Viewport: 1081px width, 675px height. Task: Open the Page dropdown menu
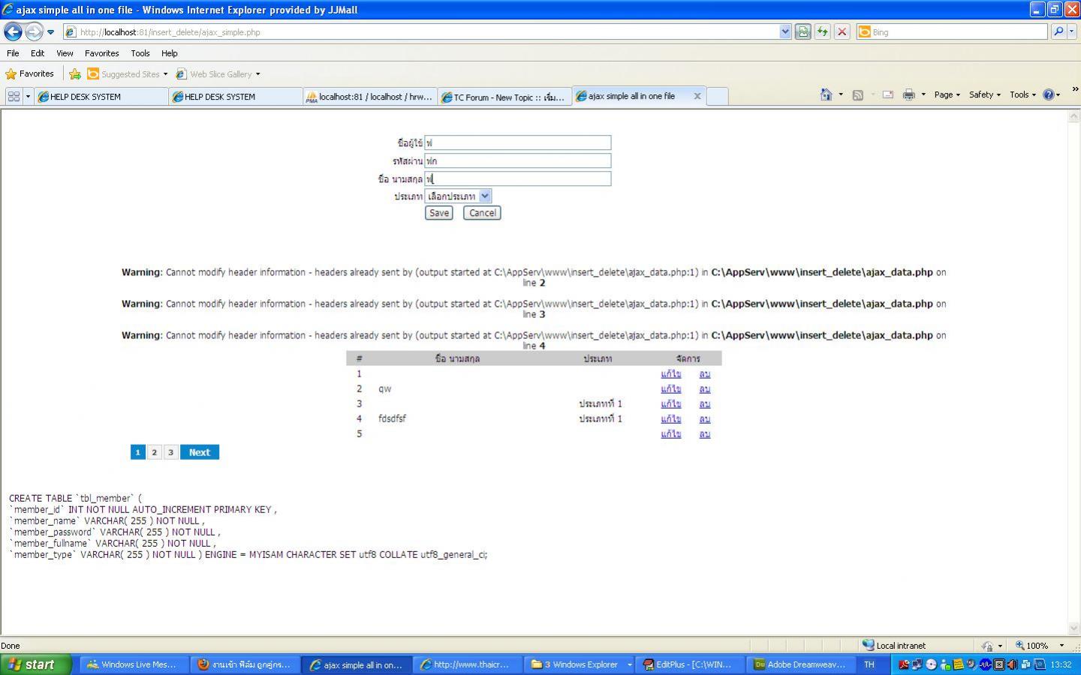pos(947,94)
